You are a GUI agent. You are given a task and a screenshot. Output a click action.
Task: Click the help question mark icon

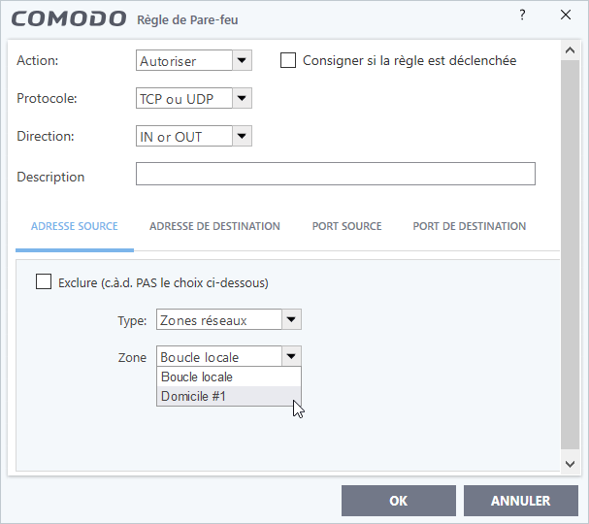click(x=522, y=15)
